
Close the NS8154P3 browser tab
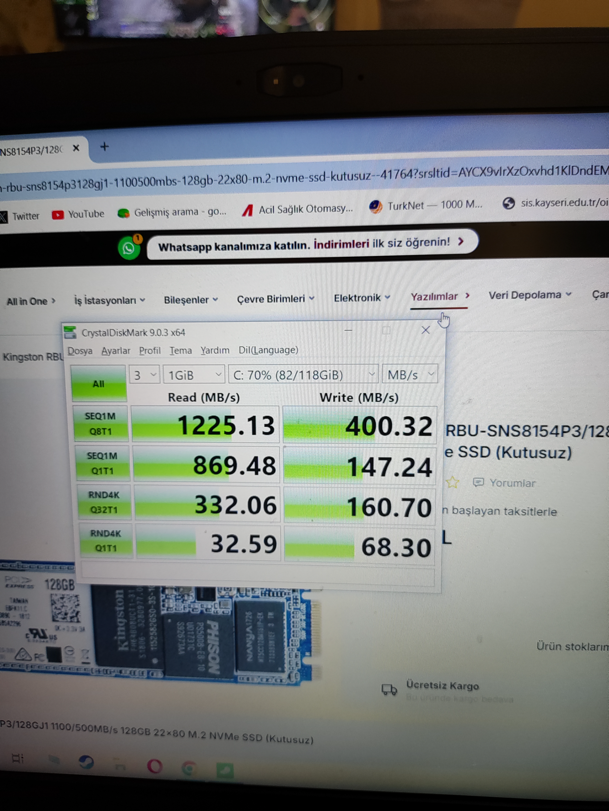76,148
